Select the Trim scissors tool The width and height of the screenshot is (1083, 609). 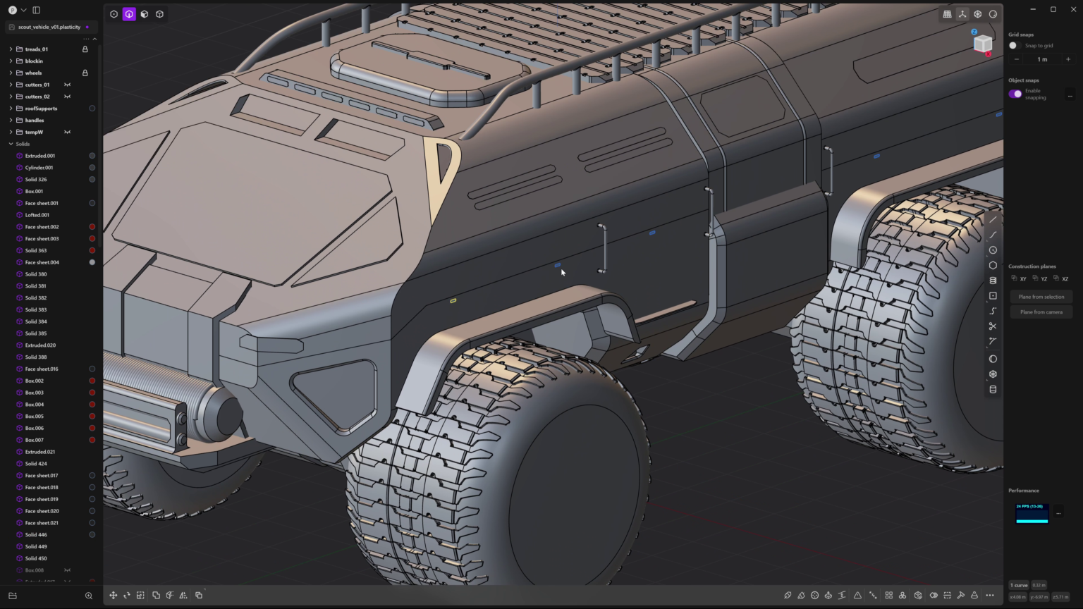pos(993,326)
